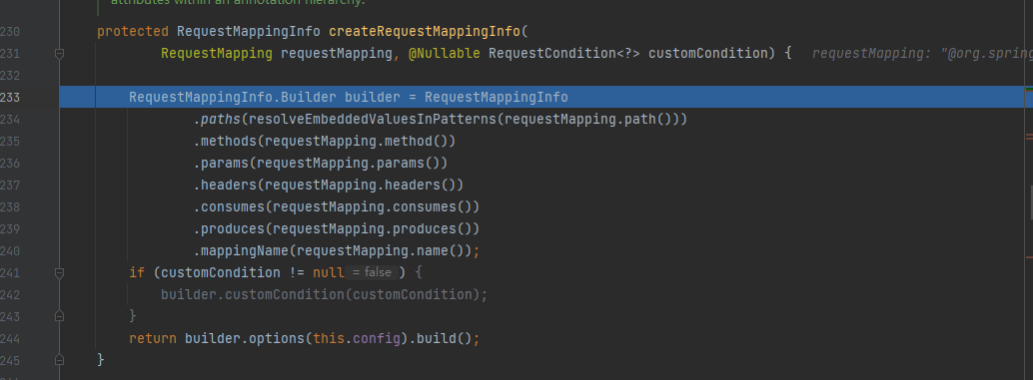
Task: Click orange warning stripe mark near line 235
Action: [1029, 138]
